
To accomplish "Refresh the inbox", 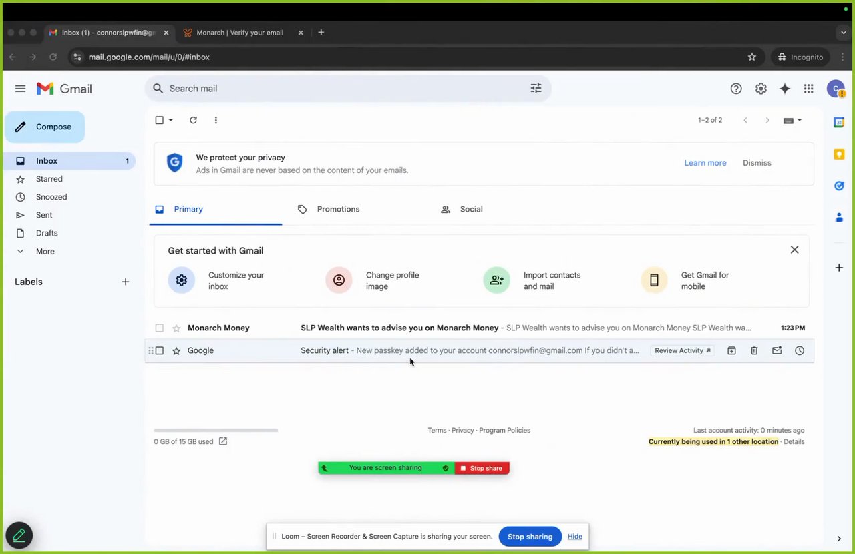I will point(193,120).
